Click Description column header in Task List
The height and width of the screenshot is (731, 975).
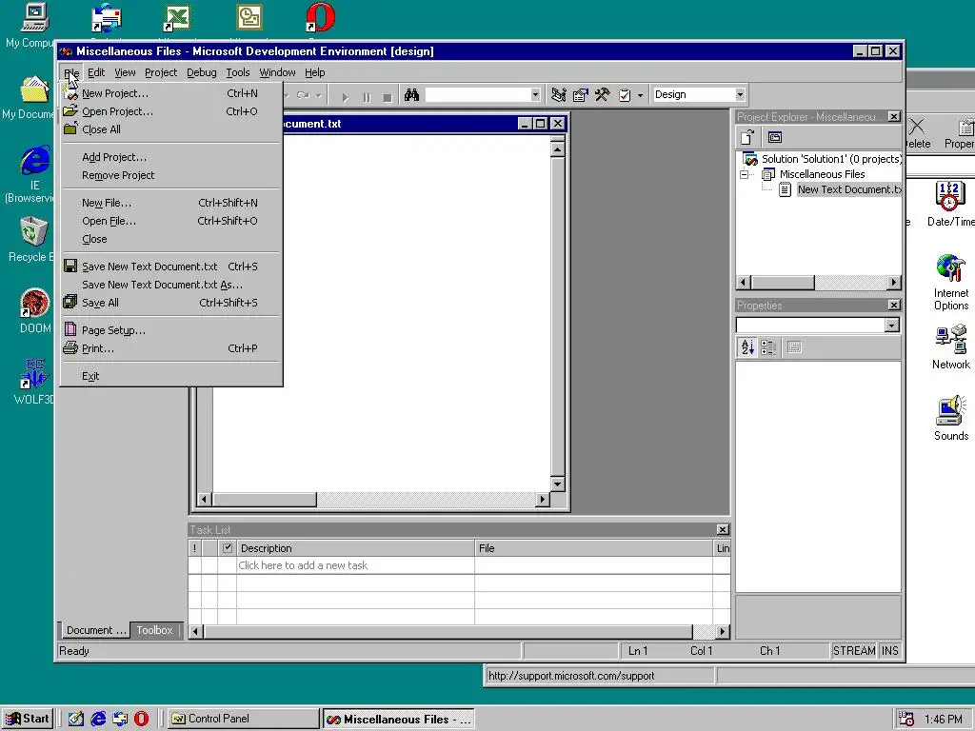(x=356, y=547)
